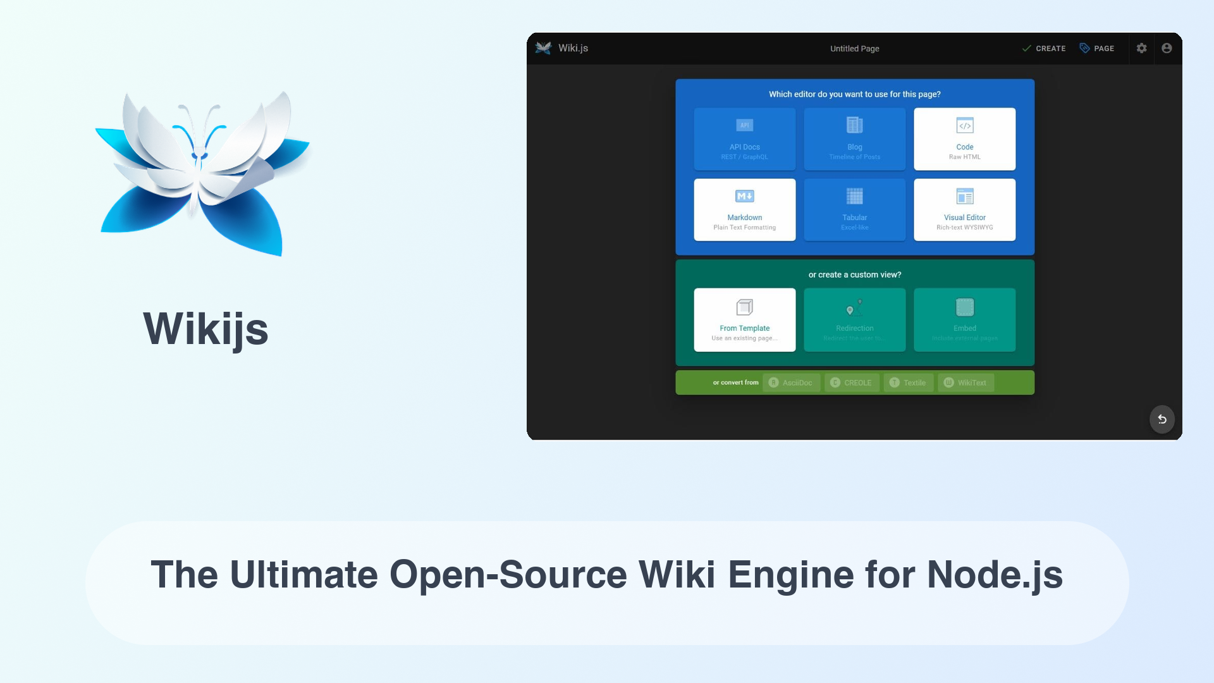This screenshot has height=683, width=1214.
Task: Toggle the Wiki.js home logo link
Action: tap(560, 47)
